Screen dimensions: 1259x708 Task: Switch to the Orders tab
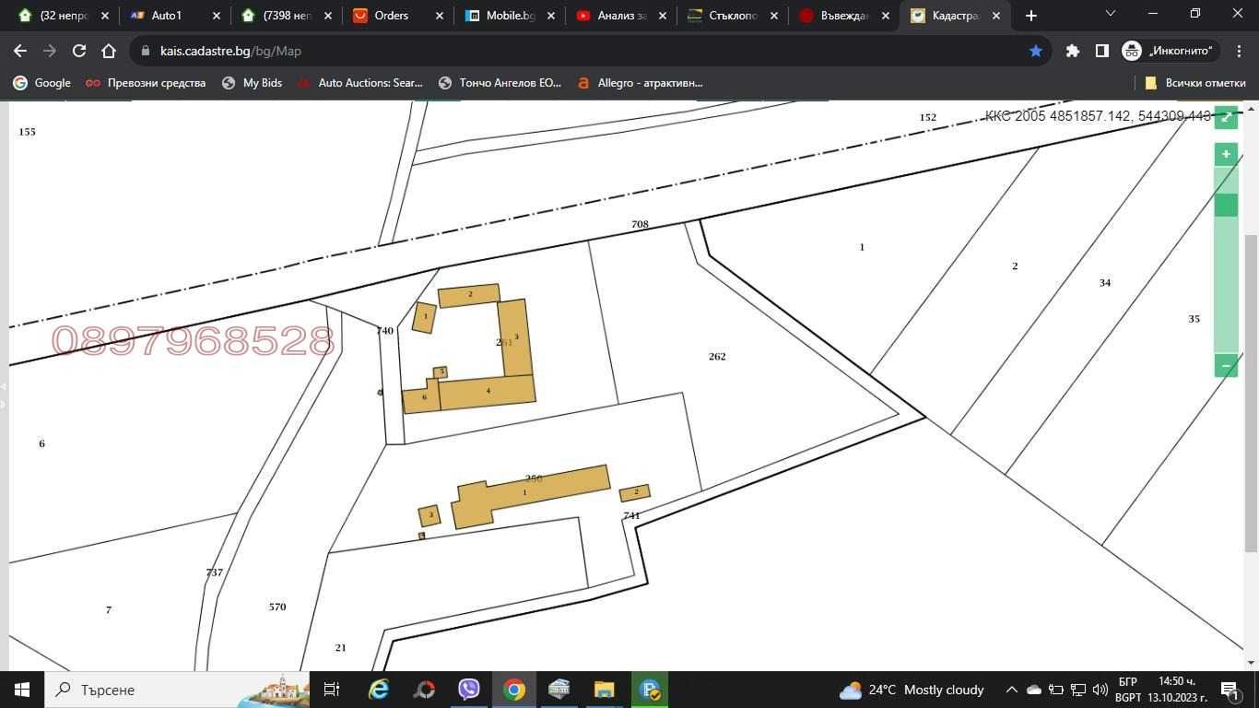397,16
